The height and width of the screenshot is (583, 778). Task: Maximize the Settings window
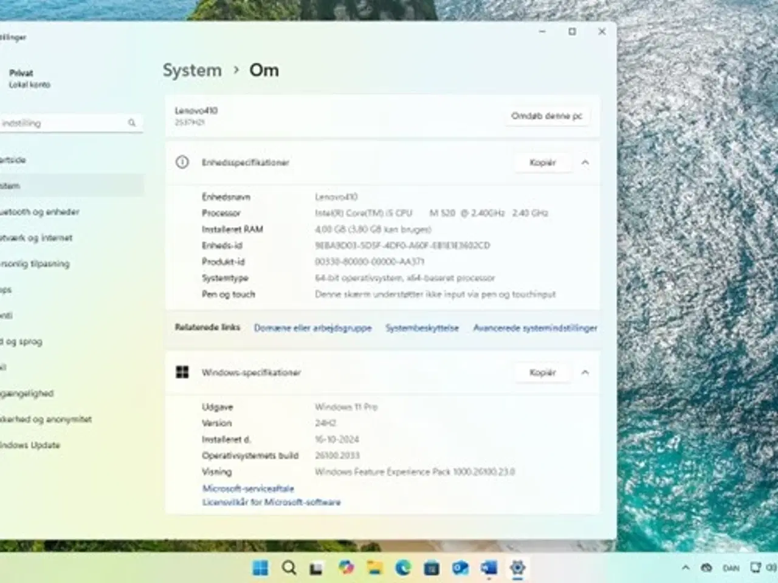point(572,32)
